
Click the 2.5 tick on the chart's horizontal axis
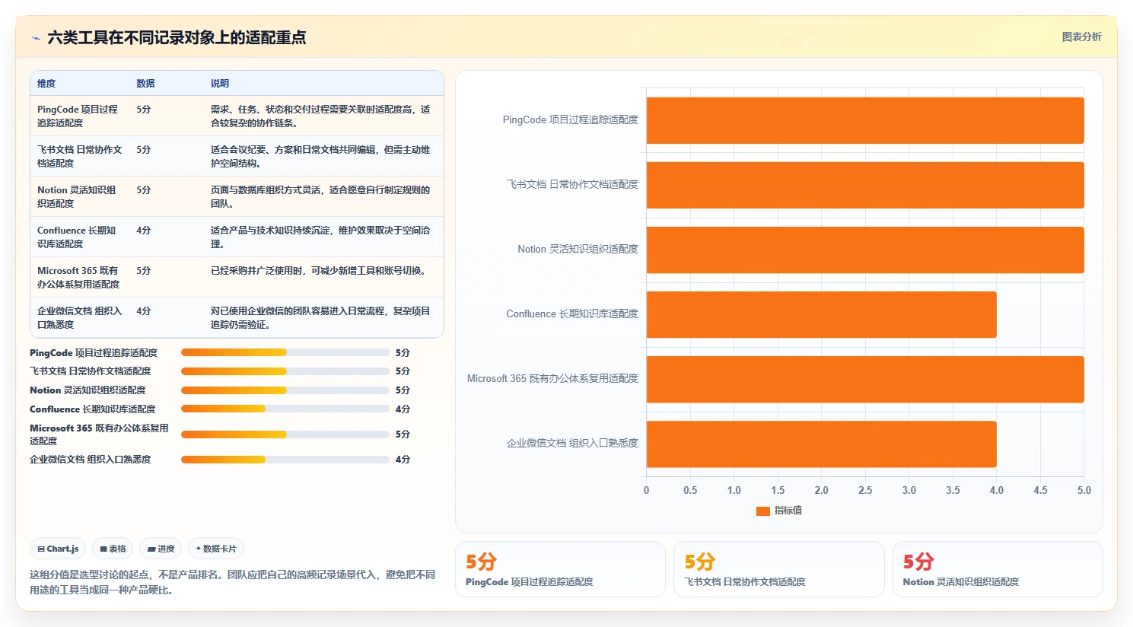[865, 491]
